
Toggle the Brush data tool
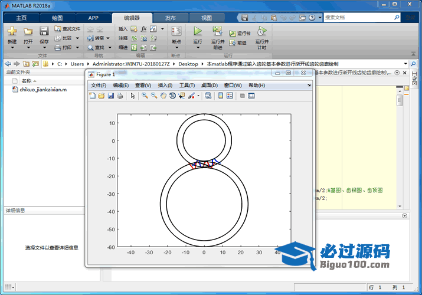191,96
